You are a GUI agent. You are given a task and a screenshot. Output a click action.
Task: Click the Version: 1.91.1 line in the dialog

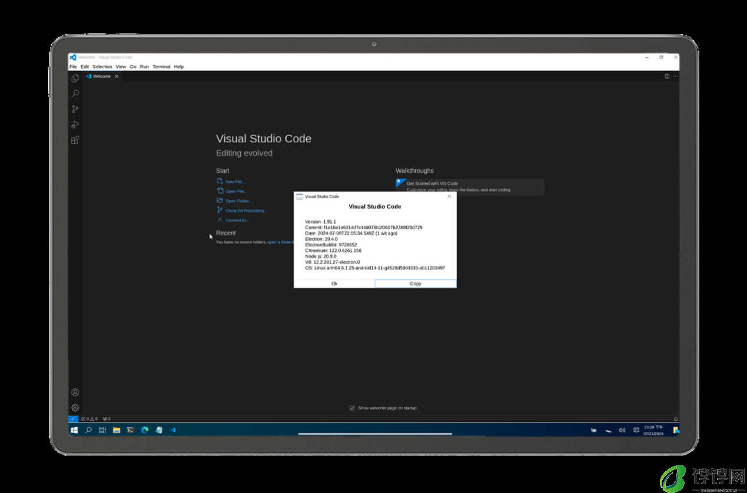[321, 222]
